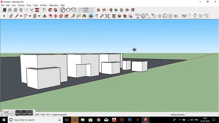Click the Zoom Extents tool
Image resolution: width=219 pixels, height=123 pixels.
tap(107, 16)
